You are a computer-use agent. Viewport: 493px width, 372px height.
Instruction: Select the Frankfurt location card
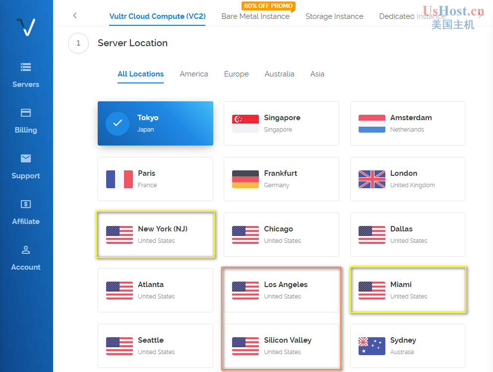click(281, 179)
